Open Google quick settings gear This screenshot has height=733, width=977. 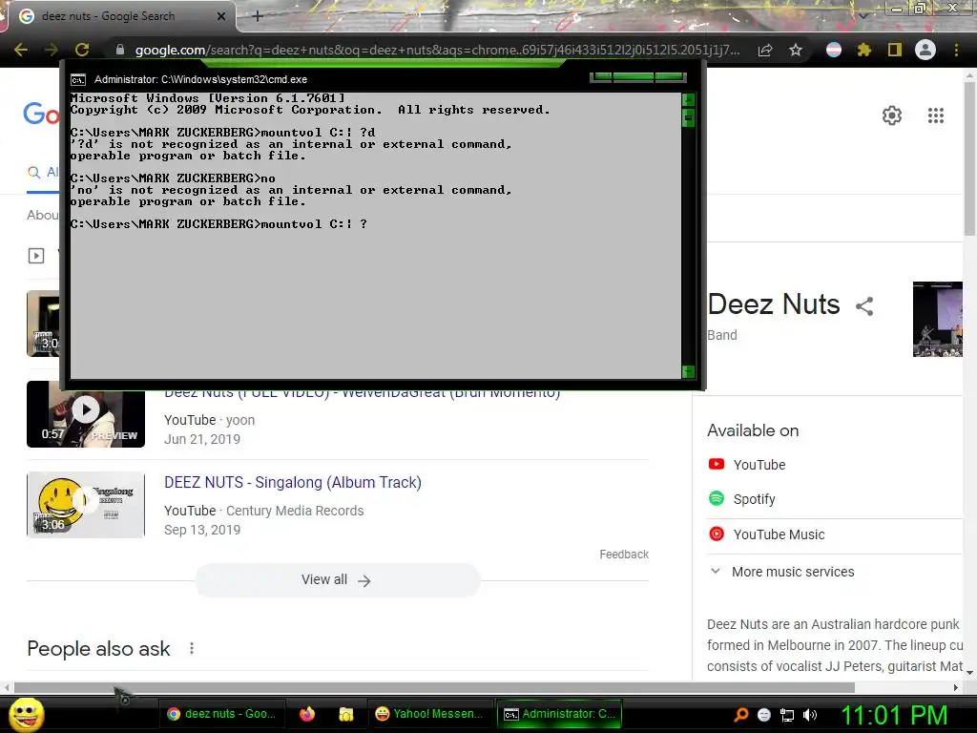(892, 115)
